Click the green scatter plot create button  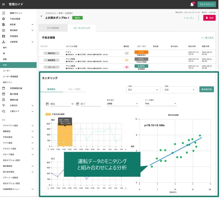tap(206, 90)
